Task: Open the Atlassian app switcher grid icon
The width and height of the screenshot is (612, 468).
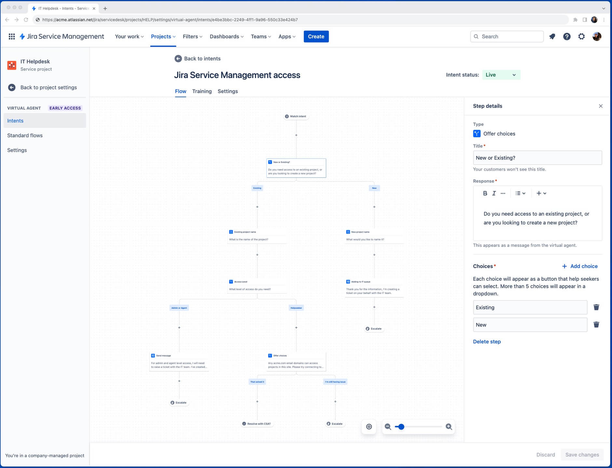Action: pos(12,36)
